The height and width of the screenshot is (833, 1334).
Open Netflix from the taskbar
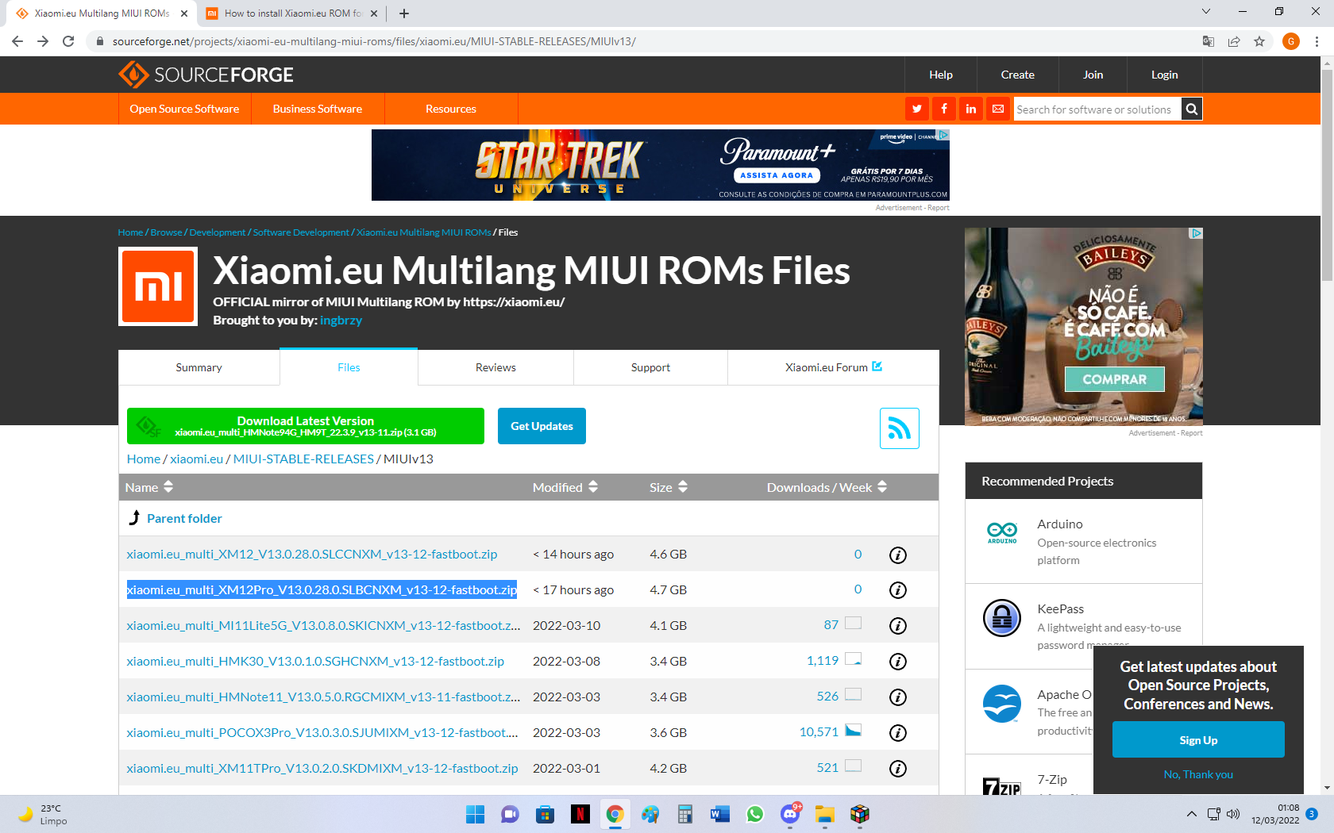[580, 814]
